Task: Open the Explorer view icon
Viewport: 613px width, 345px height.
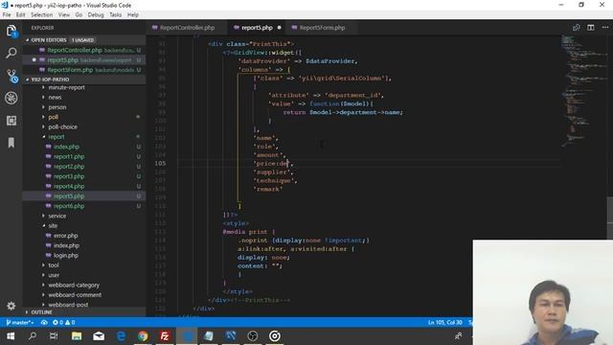Action: 11,31
